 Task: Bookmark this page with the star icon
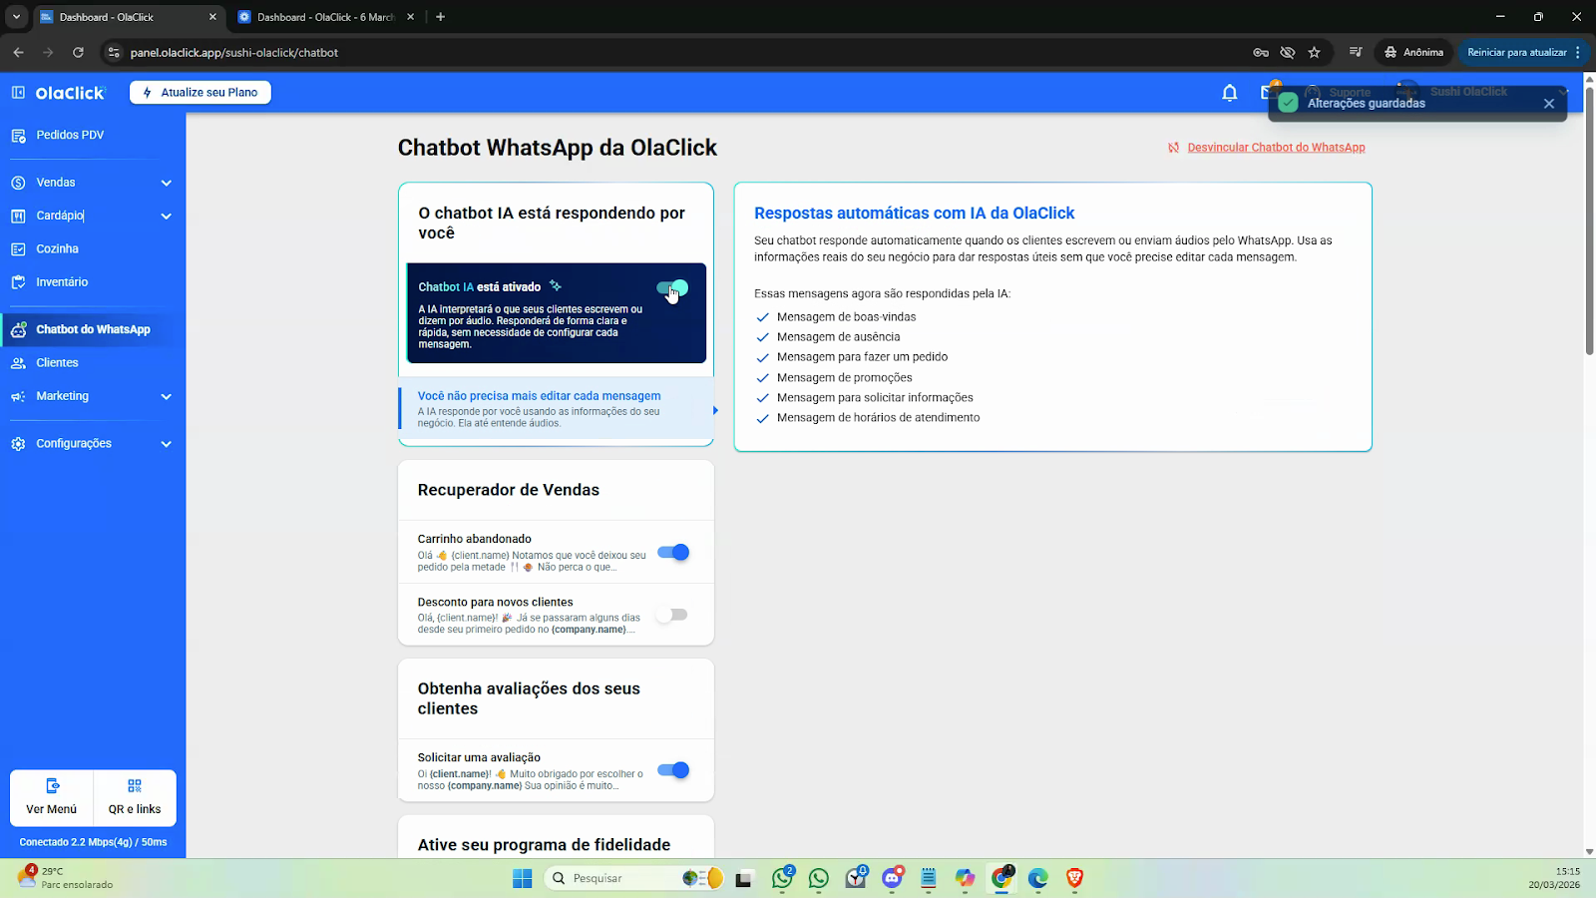pos(1314,53)
